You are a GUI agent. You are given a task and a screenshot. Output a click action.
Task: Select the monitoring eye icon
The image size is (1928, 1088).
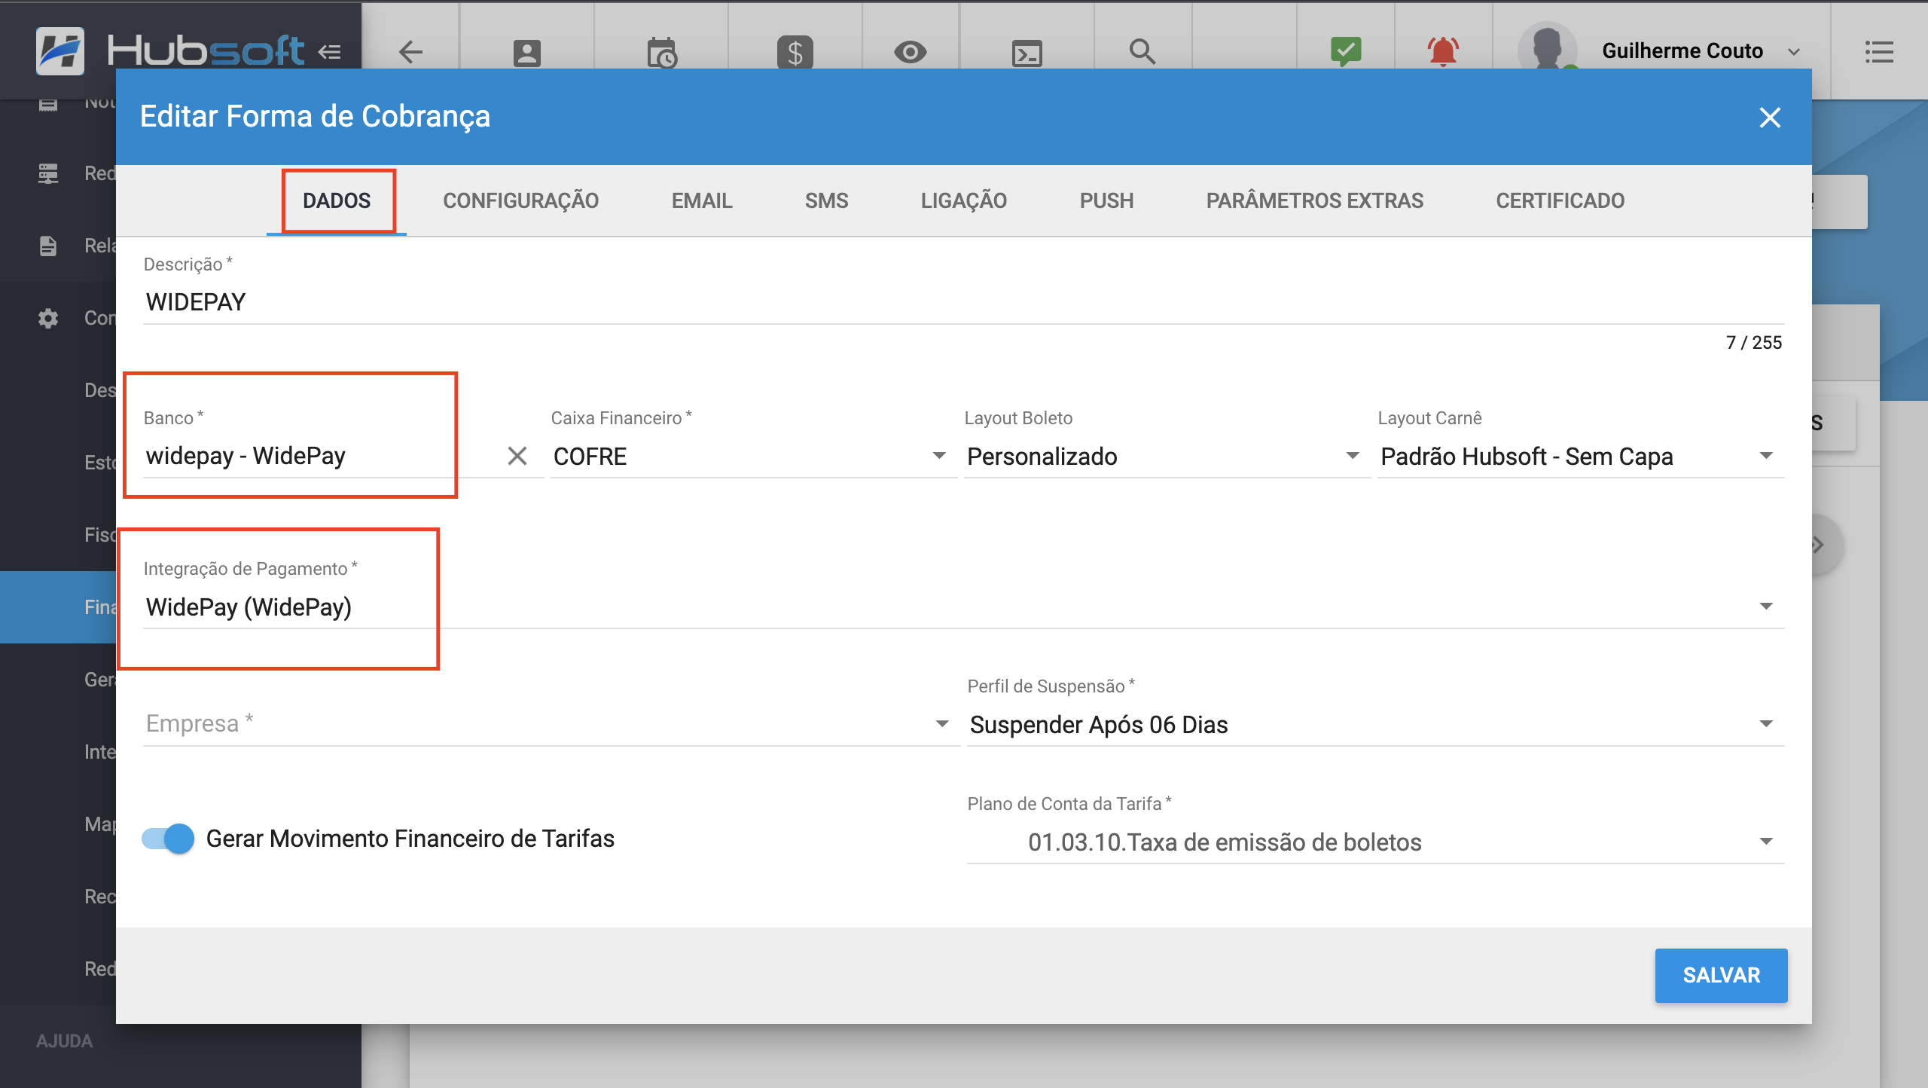911,51
